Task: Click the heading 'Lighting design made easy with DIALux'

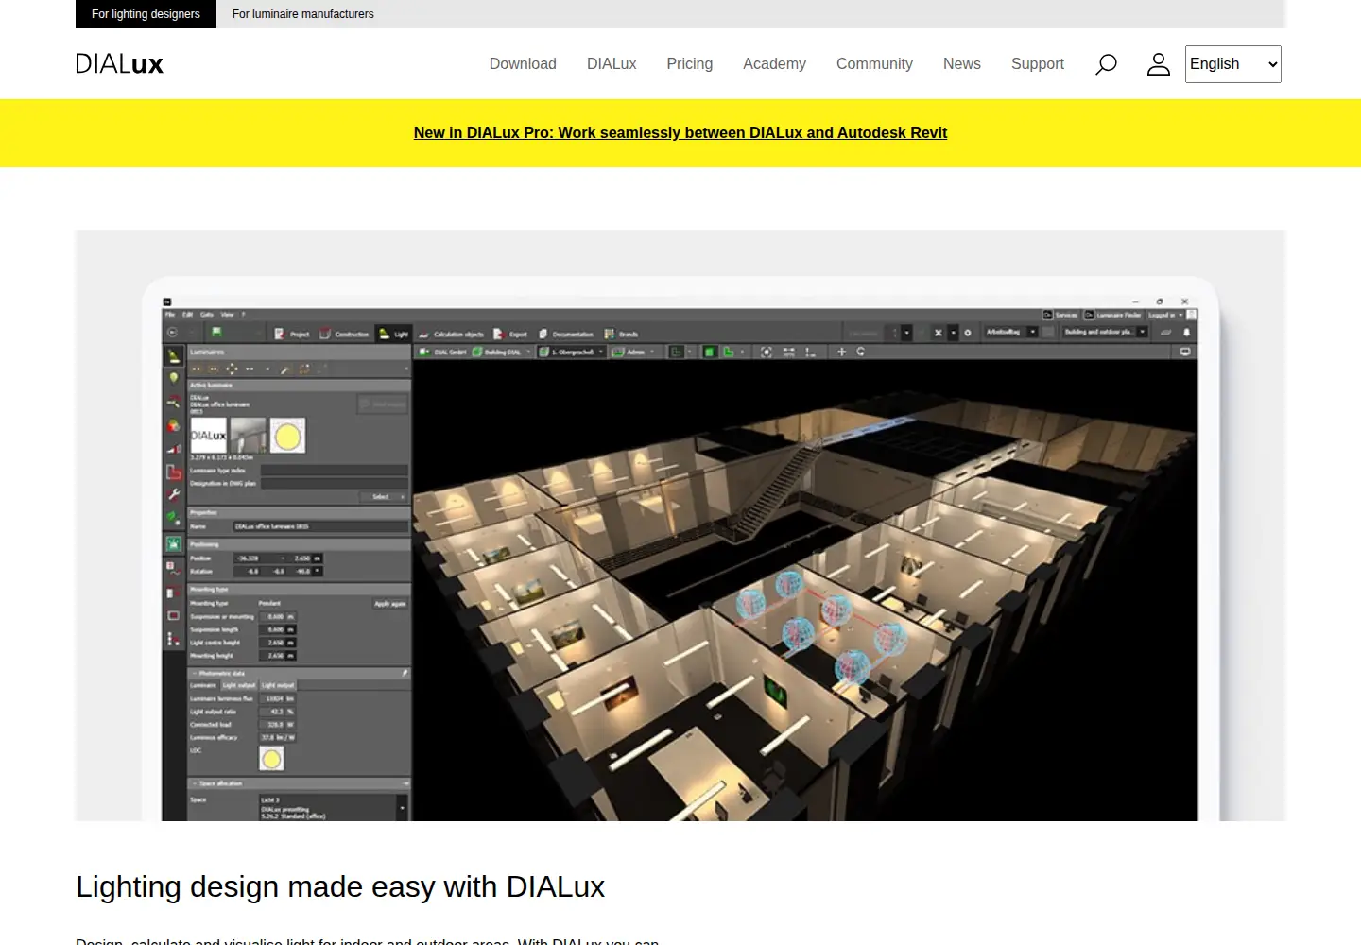Action: 340,886
